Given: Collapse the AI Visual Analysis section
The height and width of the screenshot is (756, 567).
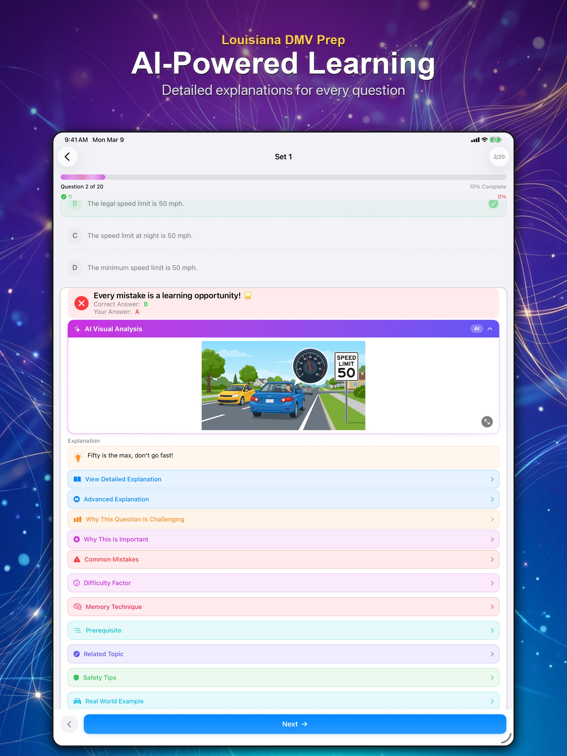Looking at the screenshot, I should (490, 329).
